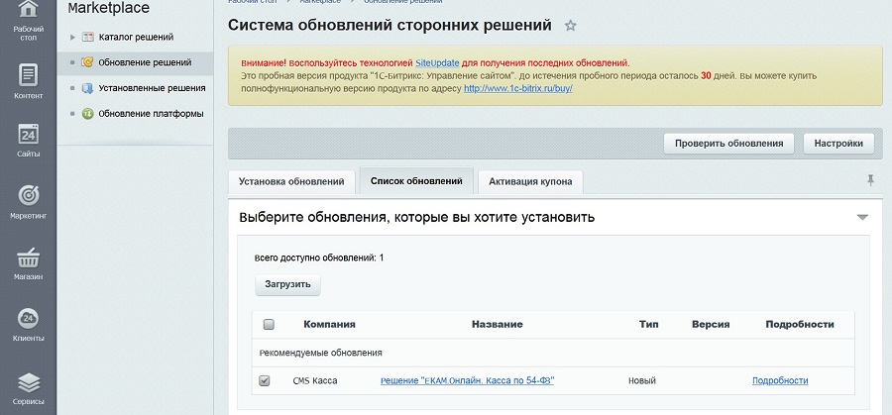Image resolution: width=892 pixels, height=415 pixels.
Task: Open the Магазин basket icon
Action: (29, 258)
